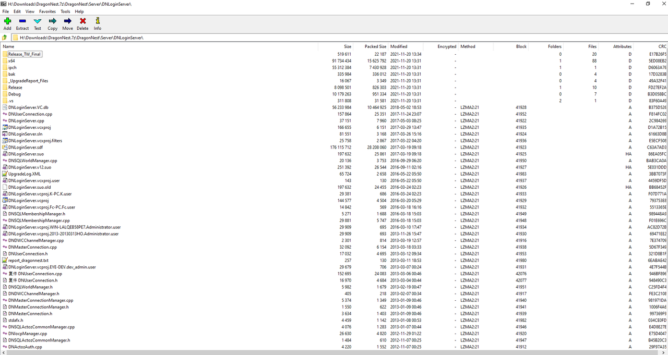Screen dimensions: 668x355
Task: Select DNIocpManager.cpp file
Action: (28, 334)
